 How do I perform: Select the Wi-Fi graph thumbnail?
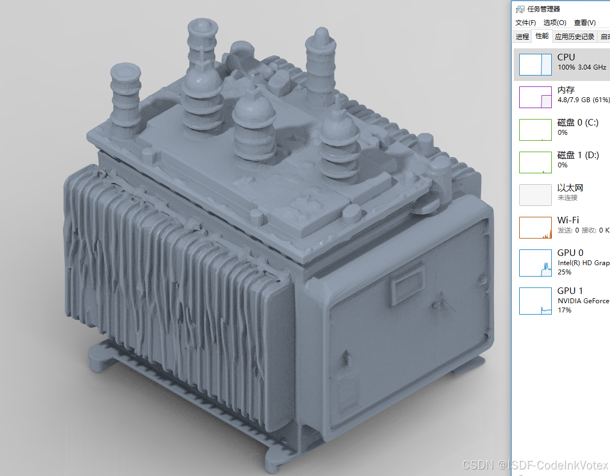(536, 228)
